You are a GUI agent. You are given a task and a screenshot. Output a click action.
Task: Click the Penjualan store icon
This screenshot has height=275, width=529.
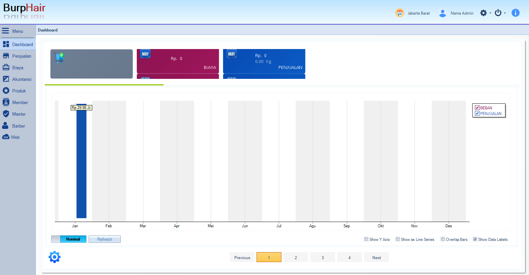pyautogui.click(x=6, y=56)
